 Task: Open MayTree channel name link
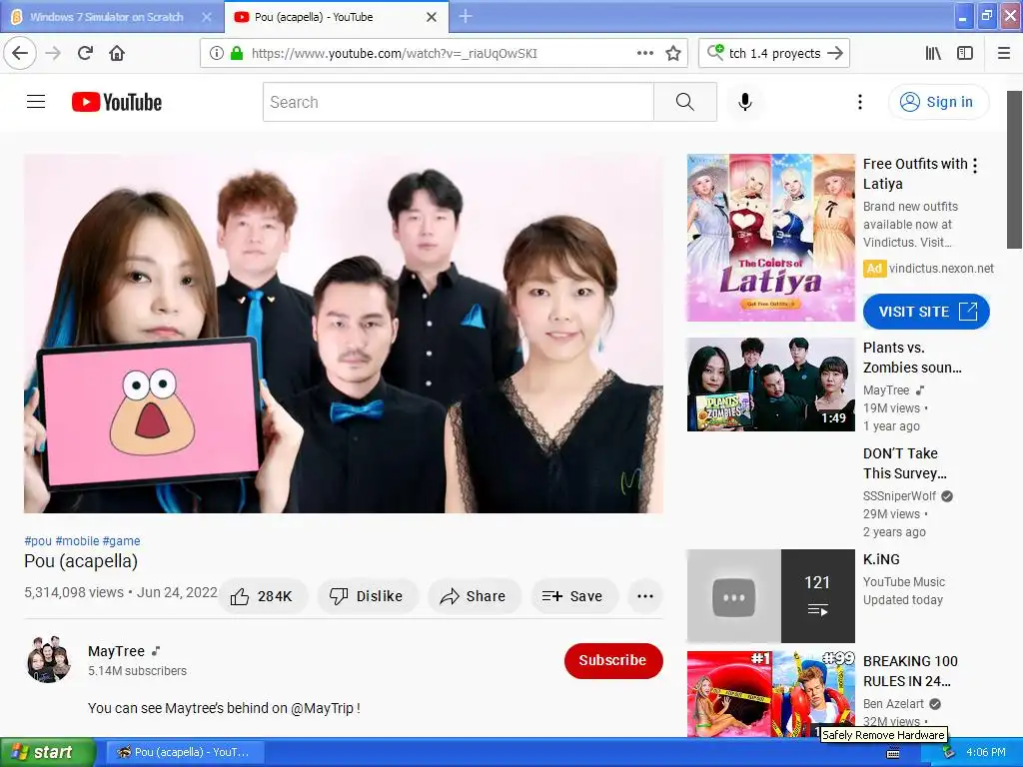point(116,651)
